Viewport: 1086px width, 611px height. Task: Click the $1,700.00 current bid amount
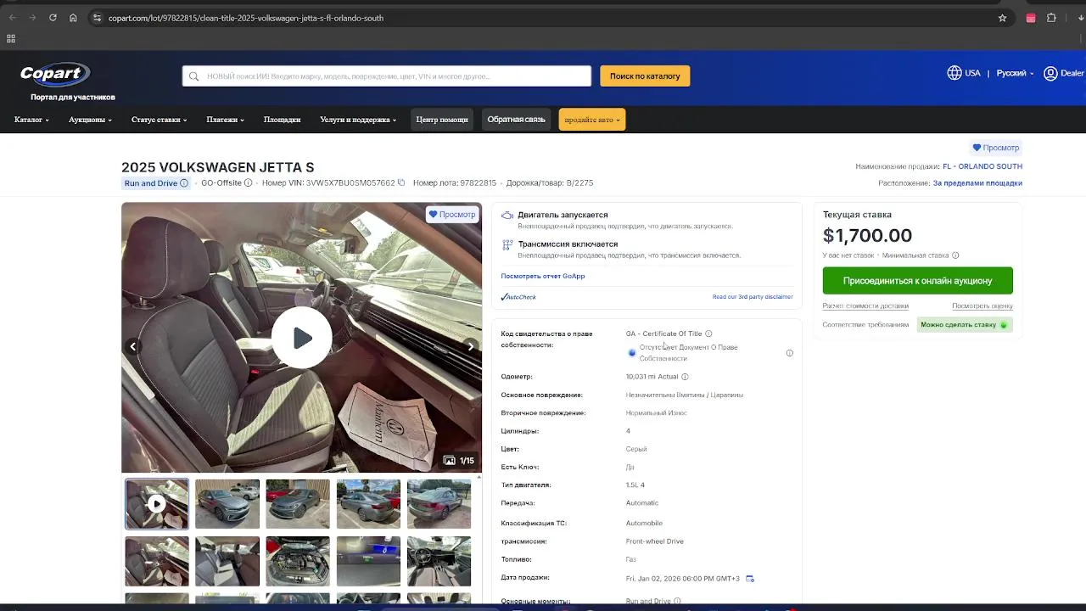point(867,236)
